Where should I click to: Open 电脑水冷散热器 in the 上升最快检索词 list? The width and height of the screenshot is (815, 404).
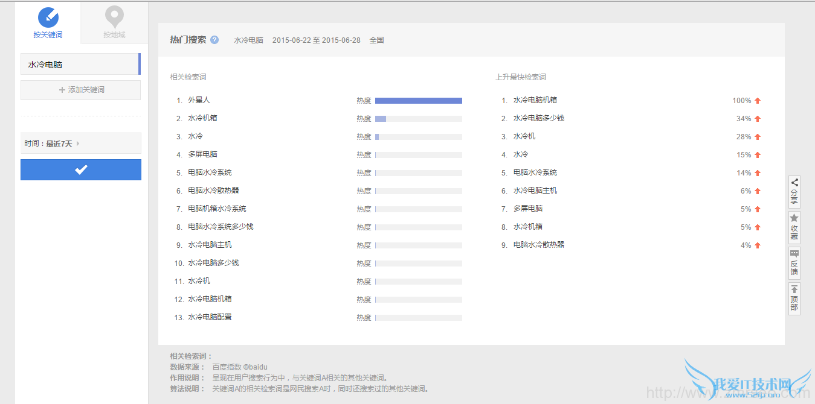coord(539,245)
